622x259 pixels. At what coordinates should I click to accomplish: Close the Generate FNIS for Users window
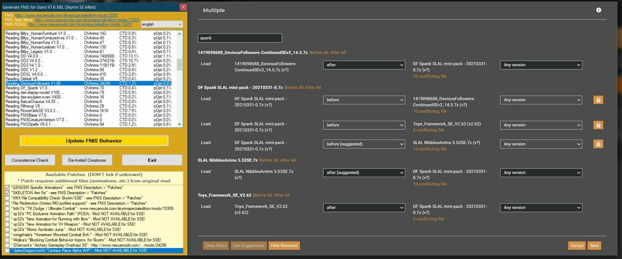click(183, 7)
